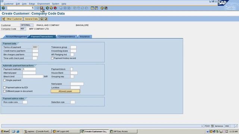The width and height of the screenshot is (239, 134).
Task: Click the Next Page icon
Action: [83, 8]
